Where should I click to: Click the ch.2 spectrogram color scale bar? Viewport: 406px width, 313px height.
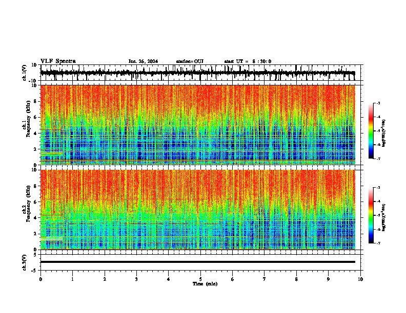pyautogui.click(x=371, y=215)
